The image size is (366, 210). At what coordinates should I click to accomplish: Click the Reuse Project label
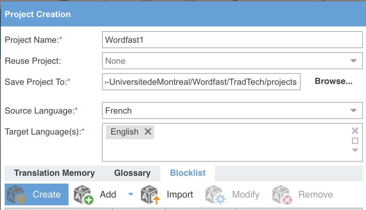(x=33, y=61)
